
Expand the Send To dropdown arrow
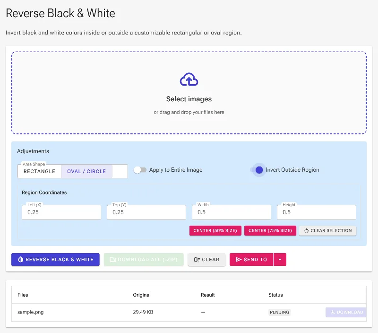(x=280, y=259)
